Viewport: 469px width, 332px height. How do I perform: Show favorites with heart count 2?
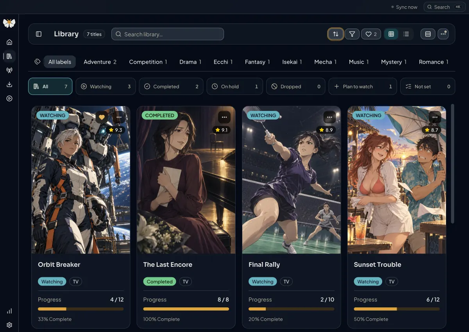click(371, 34)
